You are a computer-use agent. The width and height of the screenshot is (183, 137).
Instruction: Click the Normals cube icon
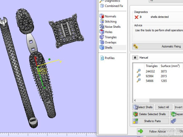click(x=102, y=16)
